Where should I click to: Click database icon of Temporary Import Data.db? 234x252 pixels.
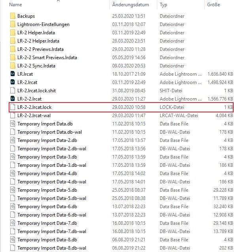click(x=13, y=124)
